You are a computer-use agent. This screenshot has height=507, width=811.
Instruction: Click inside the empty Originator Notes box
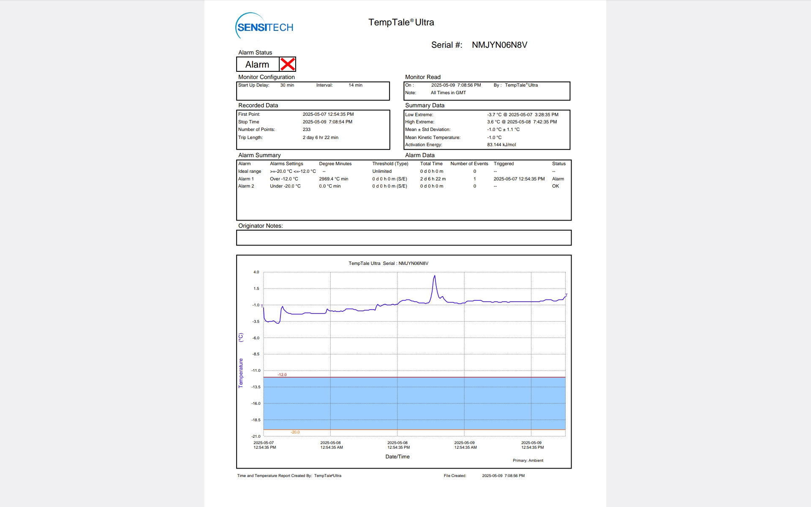(403, 238)
